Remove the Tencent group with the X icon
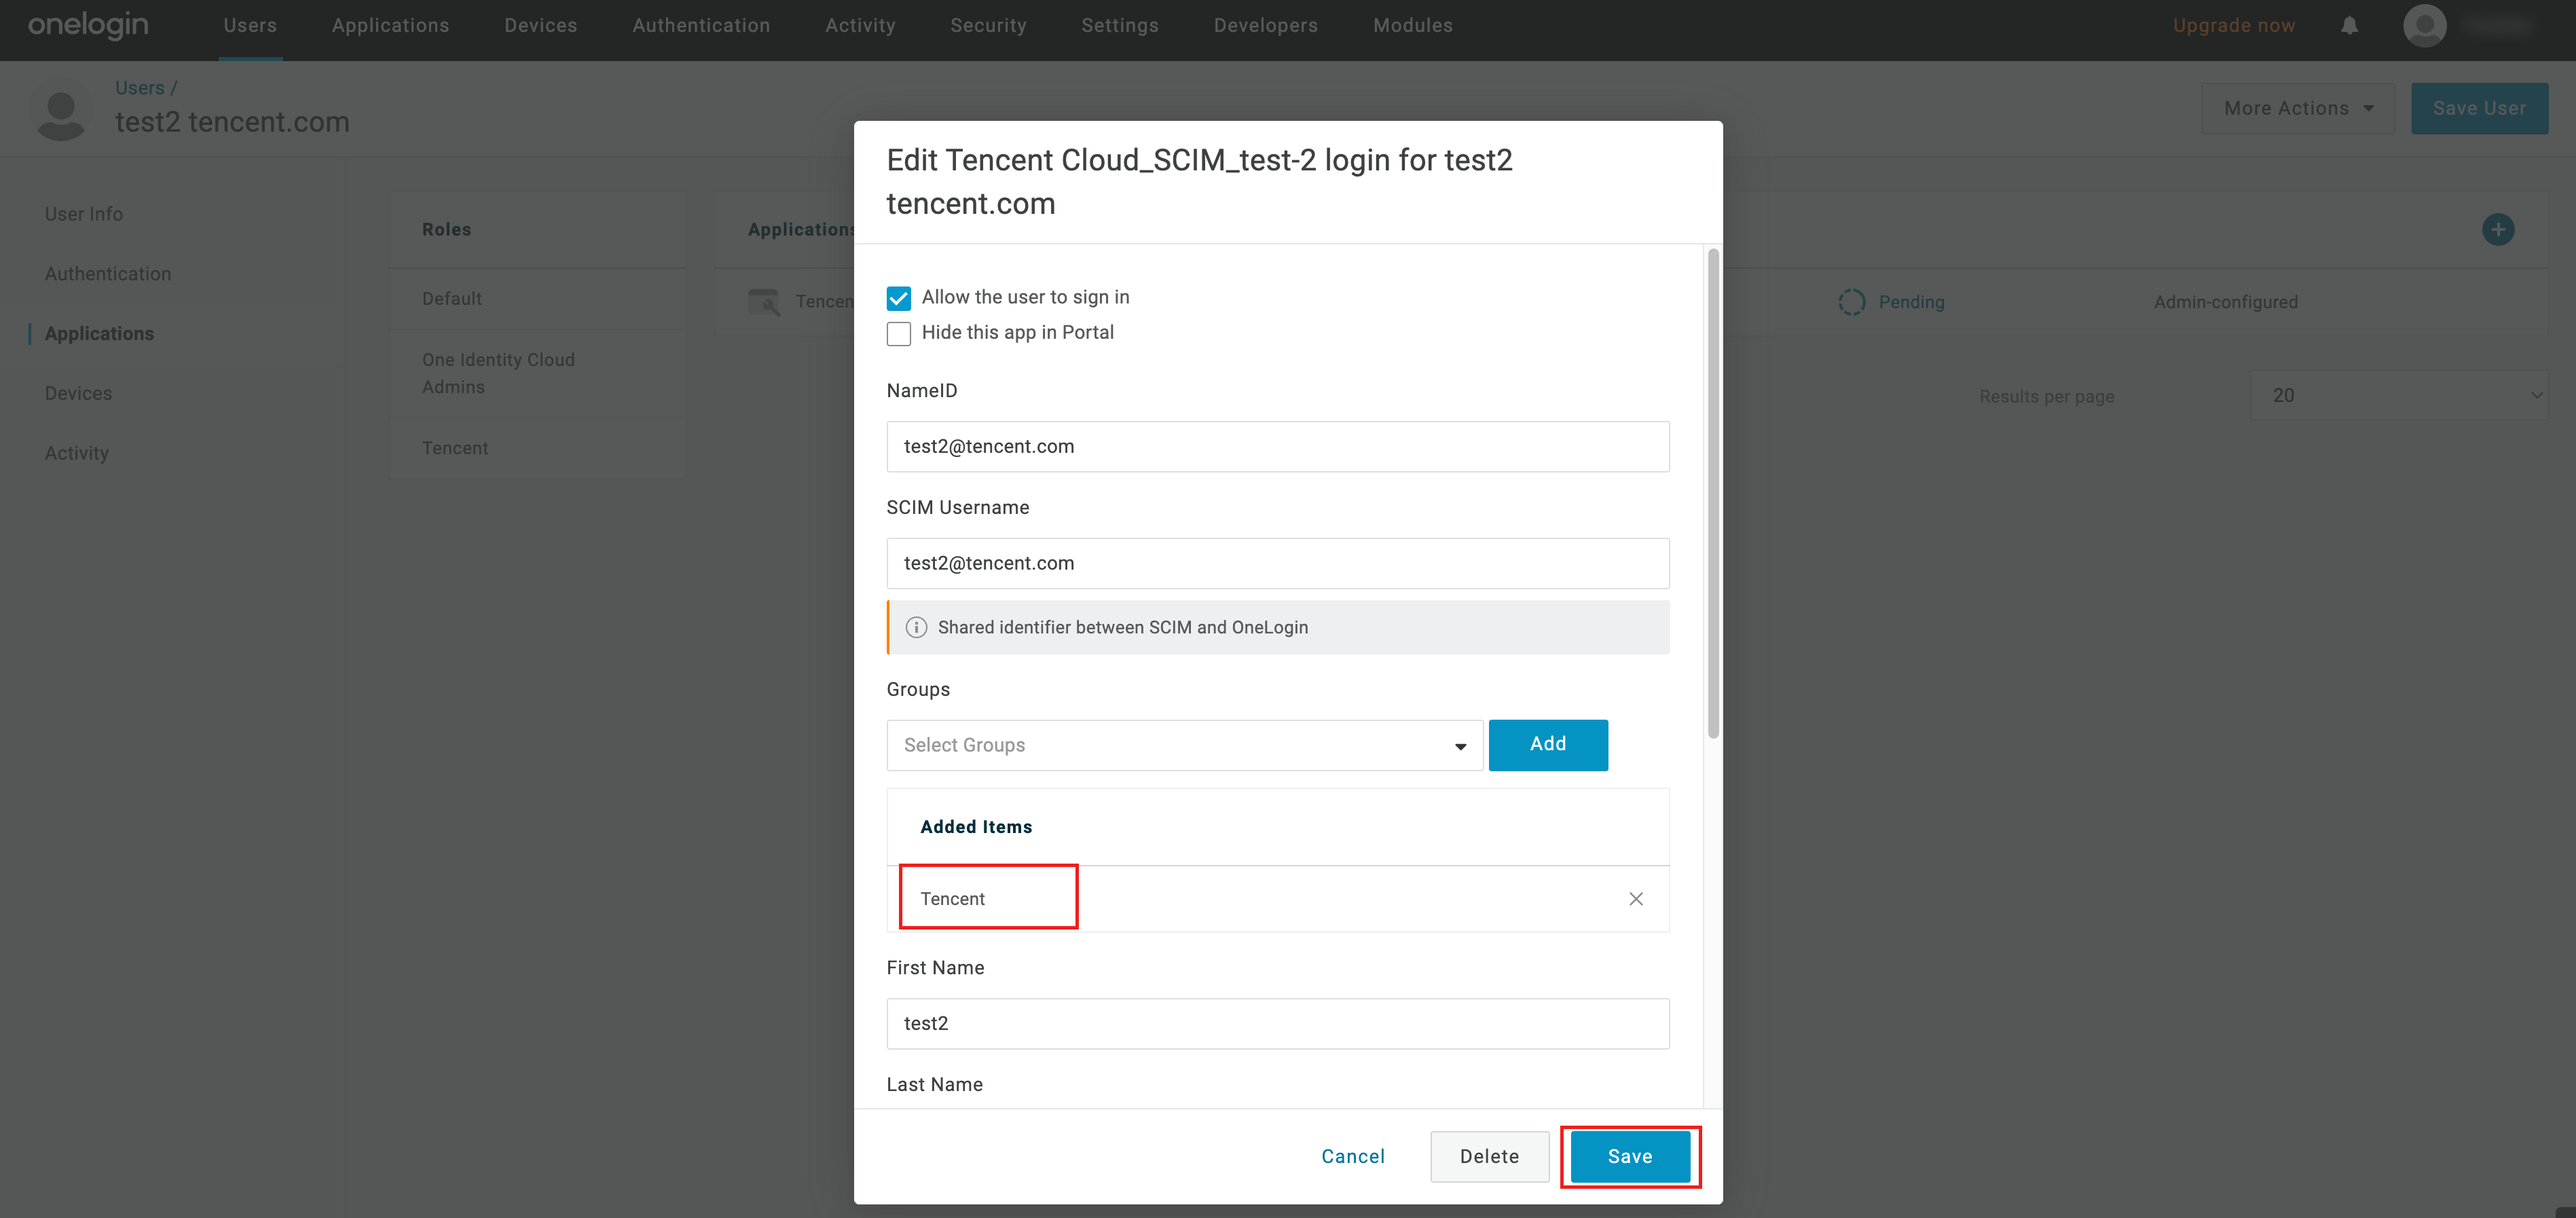Screen dimensions: 2576x1218 coord(1635,899)
